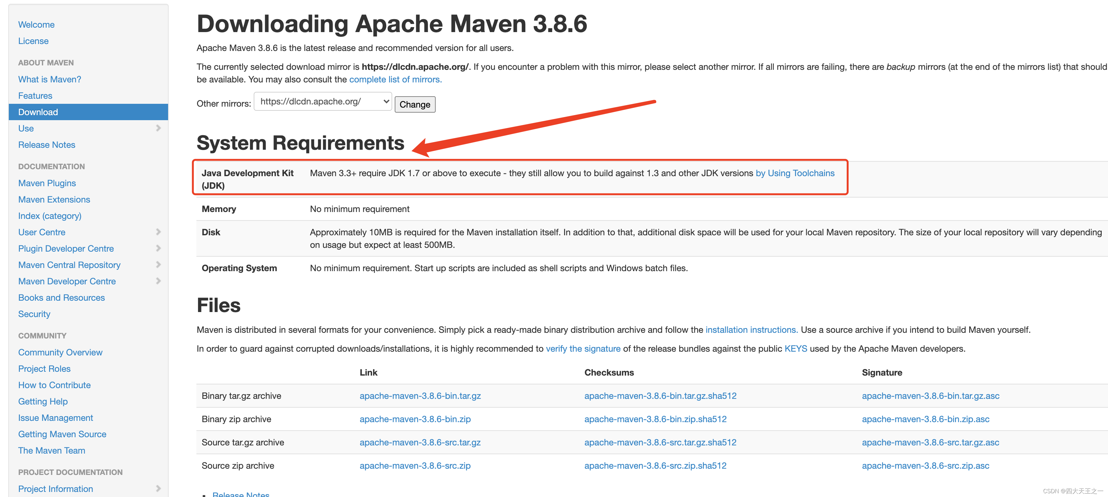
Task: Expand Plugin Developer Centre chevron
Action: coord(158,248)
